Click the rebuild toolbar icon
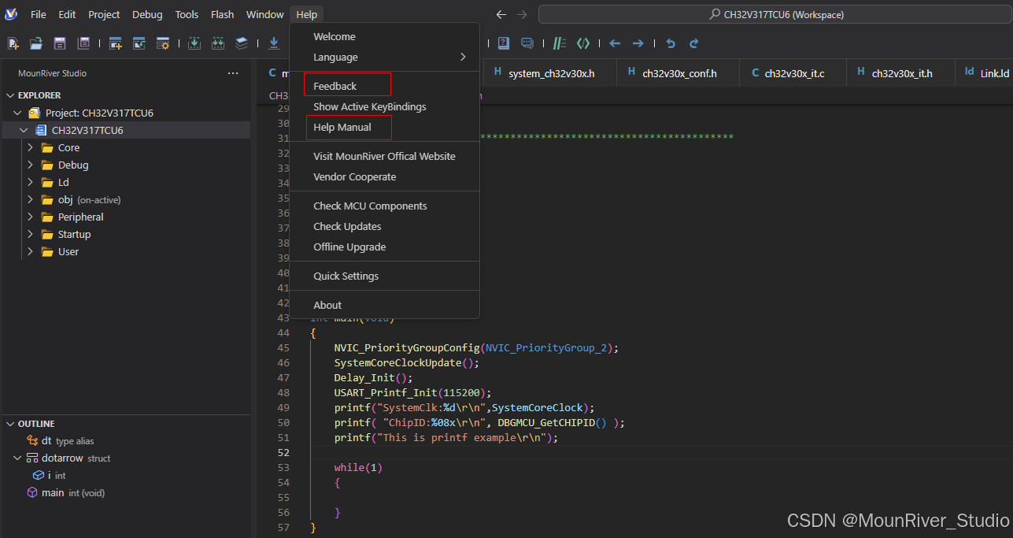The image size is (1013, 538). pyautogui.click(x=218, y=43)
